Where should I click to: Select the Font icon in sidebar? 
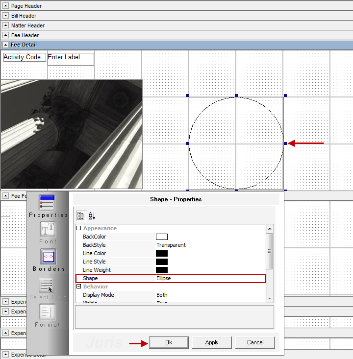click(48, 229)
